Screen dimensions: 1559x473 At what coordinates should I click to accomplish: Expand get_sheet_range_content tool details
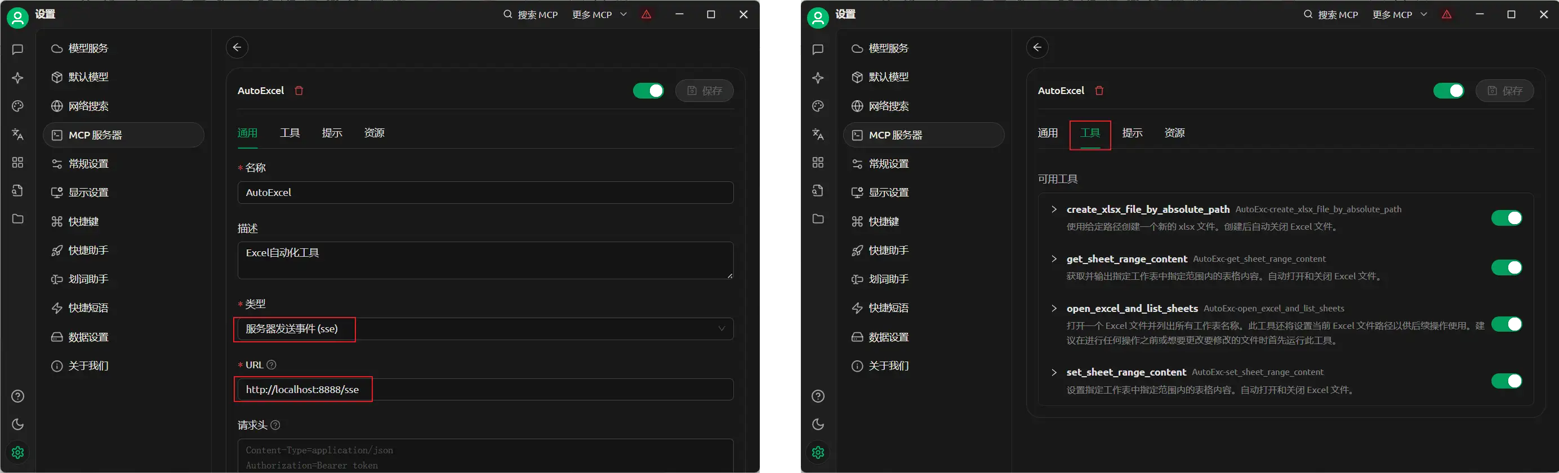point(1054,259)
